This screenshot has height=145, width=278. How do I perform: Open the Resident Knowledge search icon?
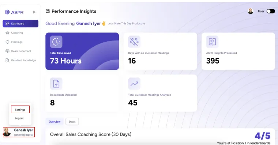[7, 60]
